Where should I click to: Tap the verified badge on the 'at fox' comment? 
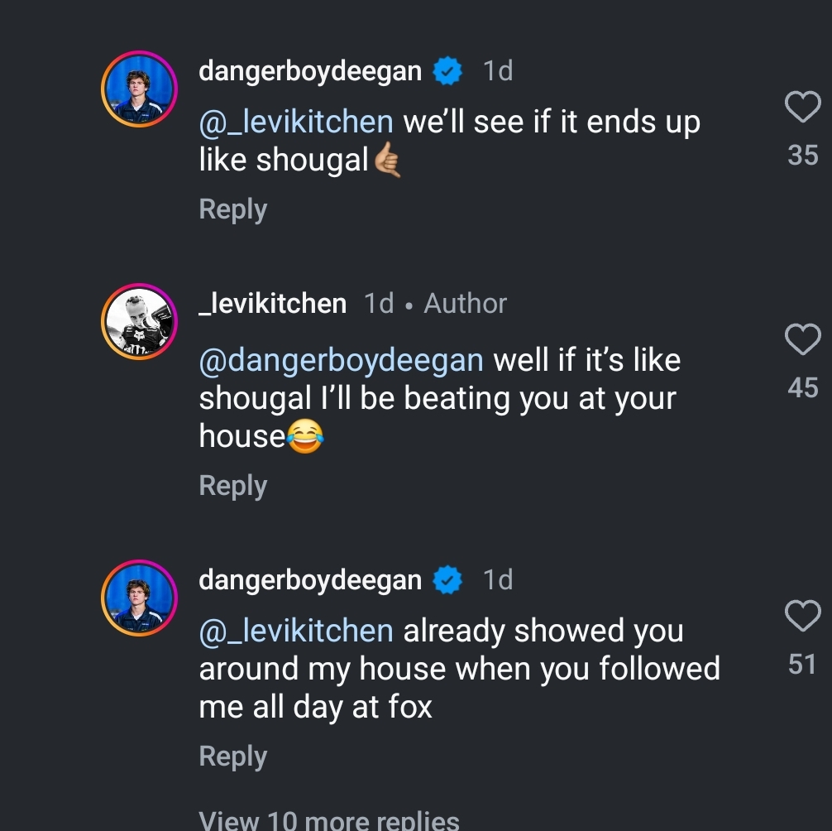(x=448, y=580)
